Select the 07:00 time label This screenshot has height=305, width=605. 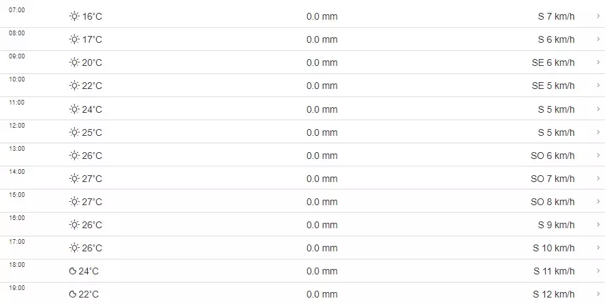[17, 10]
